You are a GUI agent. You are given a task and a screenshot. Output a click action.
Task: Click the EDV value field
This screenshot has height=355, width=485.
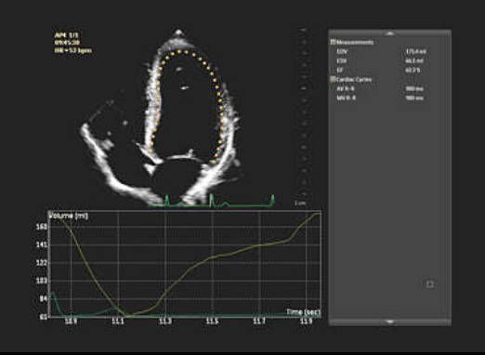point(413,51)
